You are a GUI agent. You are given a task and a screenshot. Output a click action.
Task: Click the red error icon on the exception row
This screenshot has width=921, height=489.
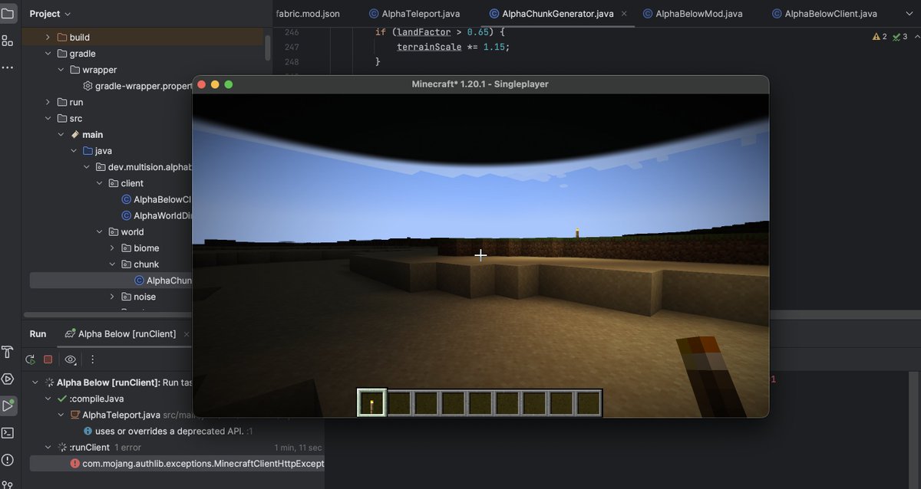click(74, 464)
